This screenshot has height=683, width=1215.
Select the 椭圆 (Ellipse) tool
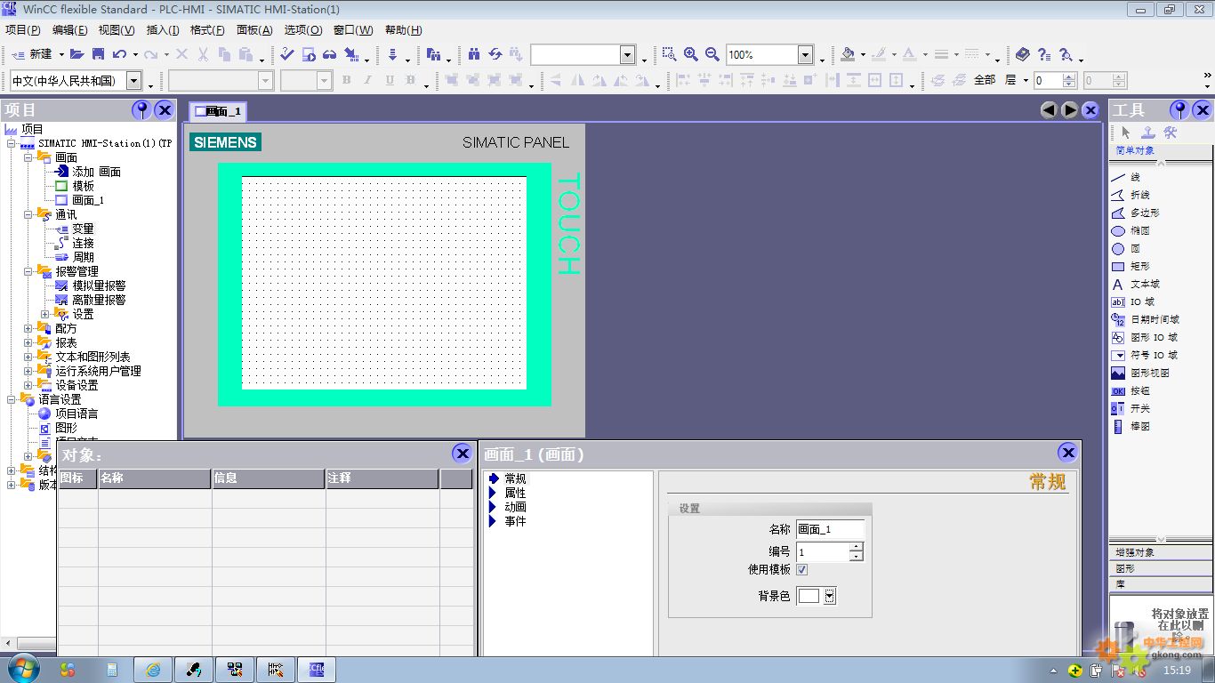pos(1131,230)
